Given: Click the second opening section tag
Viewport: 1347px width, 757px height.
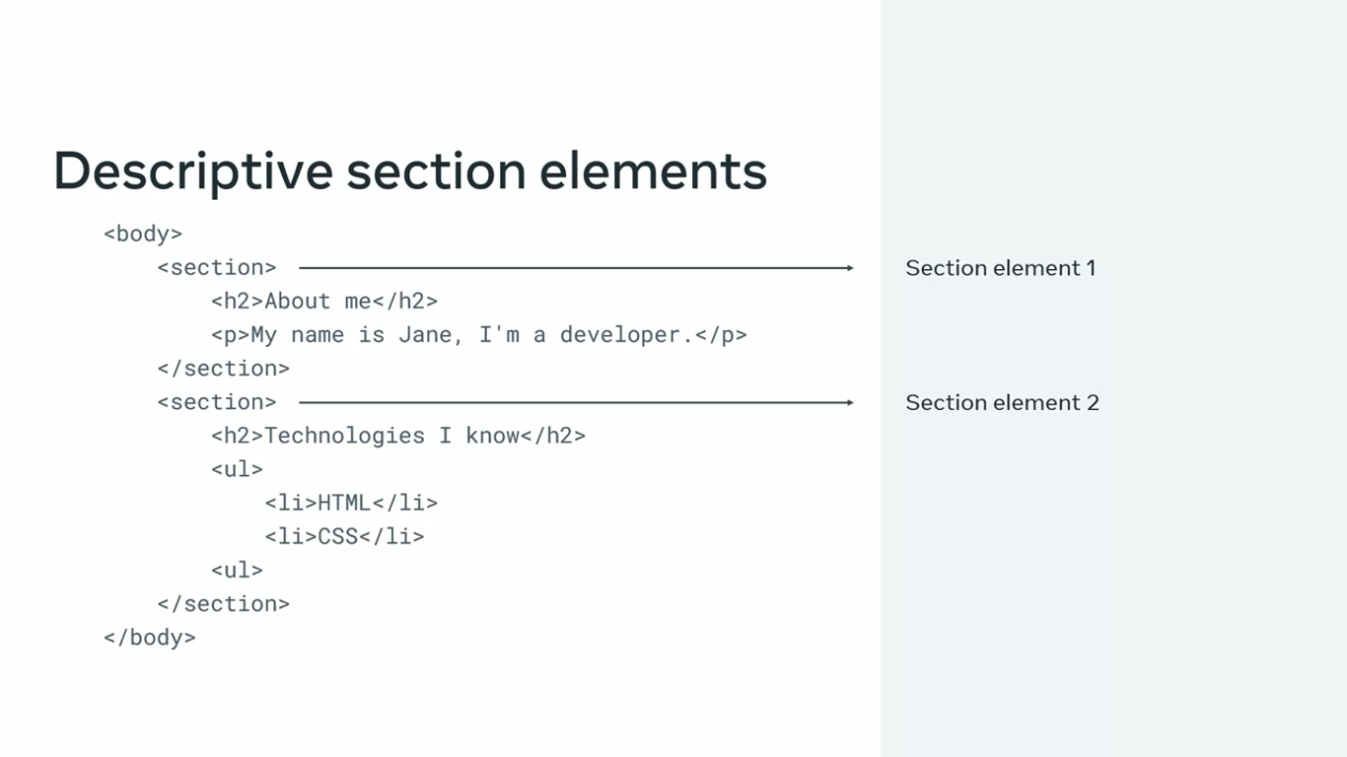Looking at the screenshot, I should [x=217, y=402].
